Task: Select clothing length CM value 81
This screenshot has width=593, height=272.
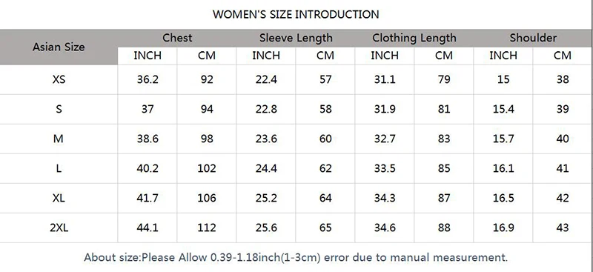Action: pyautogui.click(x=444, y=109)
